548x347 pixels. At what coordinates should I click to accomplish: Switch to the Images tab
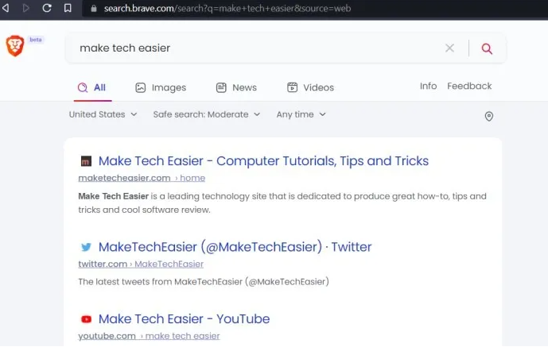click(x=161, y=87)
